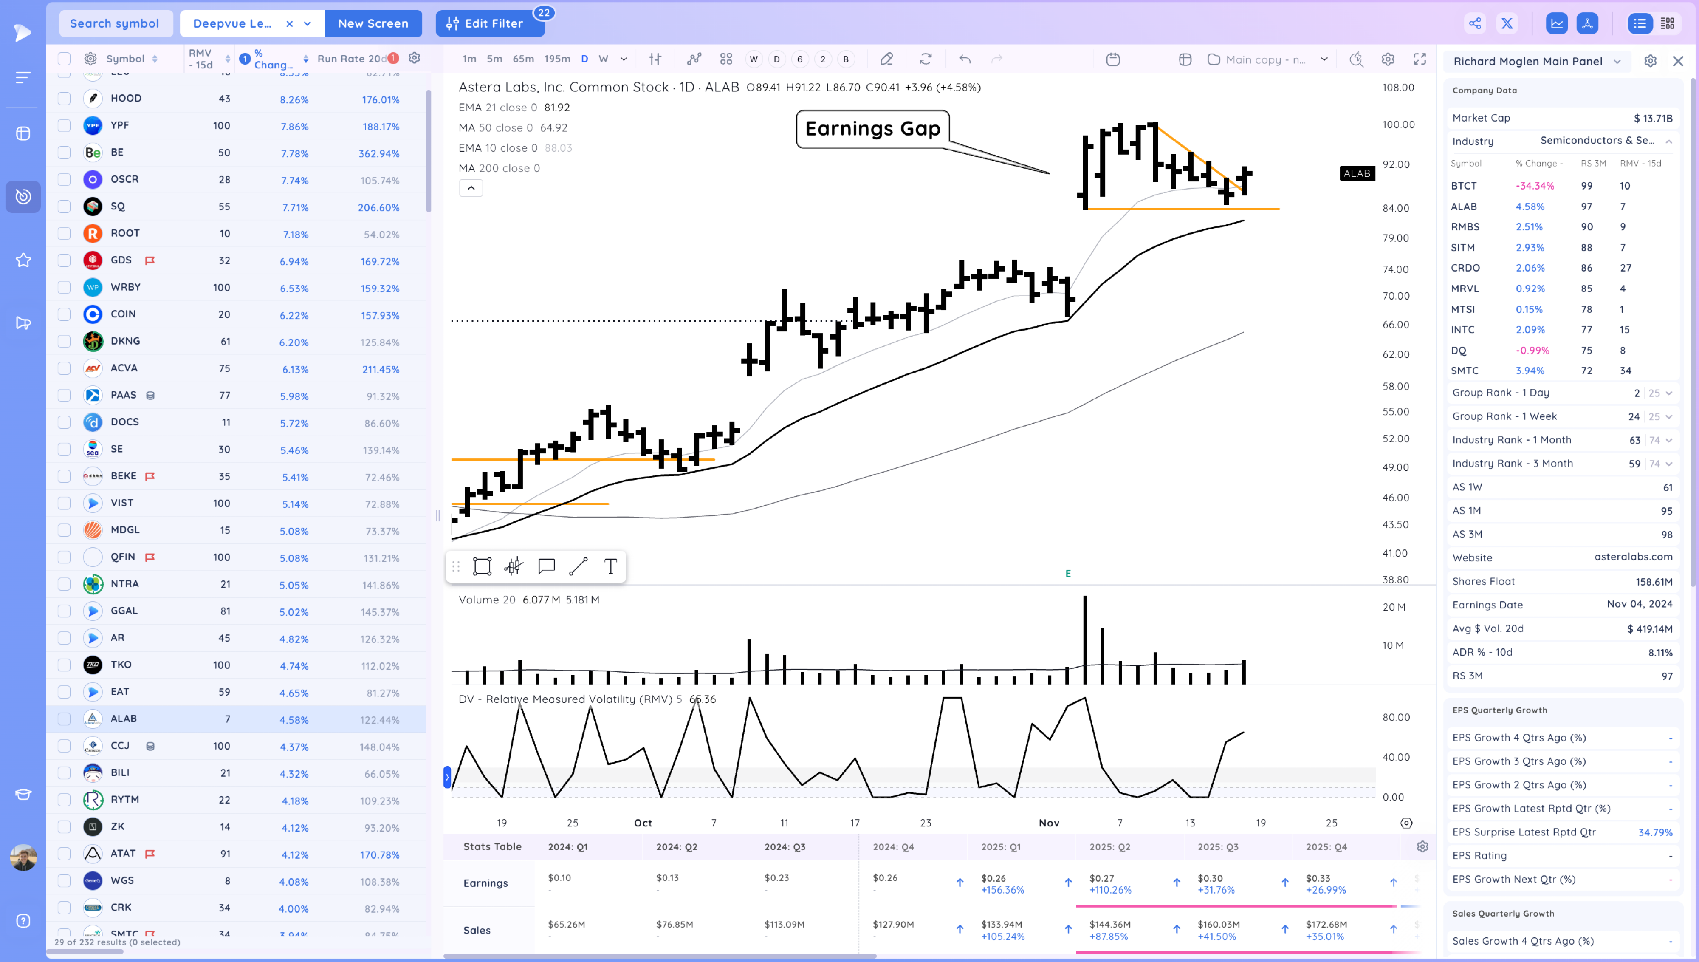The width and height of the screenshot is (1699, 962).
Task: Collapse the Industry group expander
Action: (x=1668, y=141)
